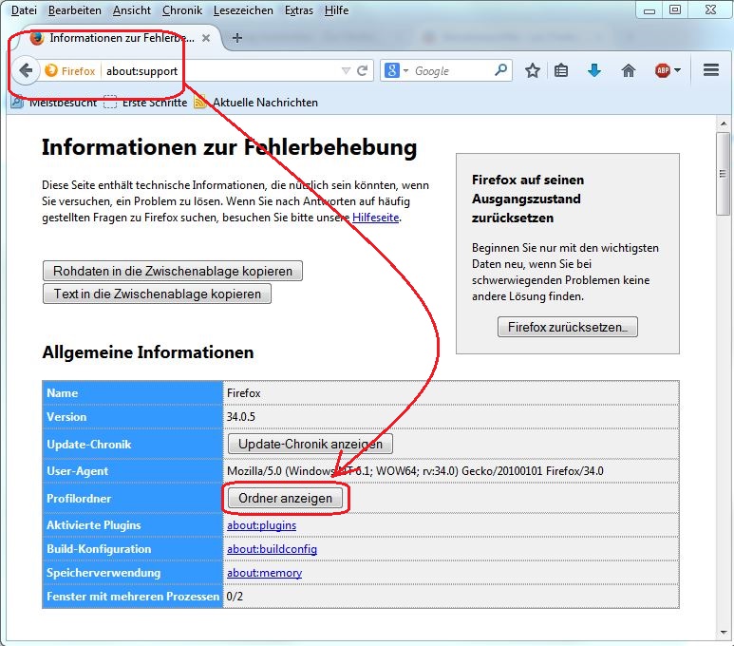The width and height of the screenshot is (734, 646).
Task: Go to the Home page icon
Action: coord(629,70)
